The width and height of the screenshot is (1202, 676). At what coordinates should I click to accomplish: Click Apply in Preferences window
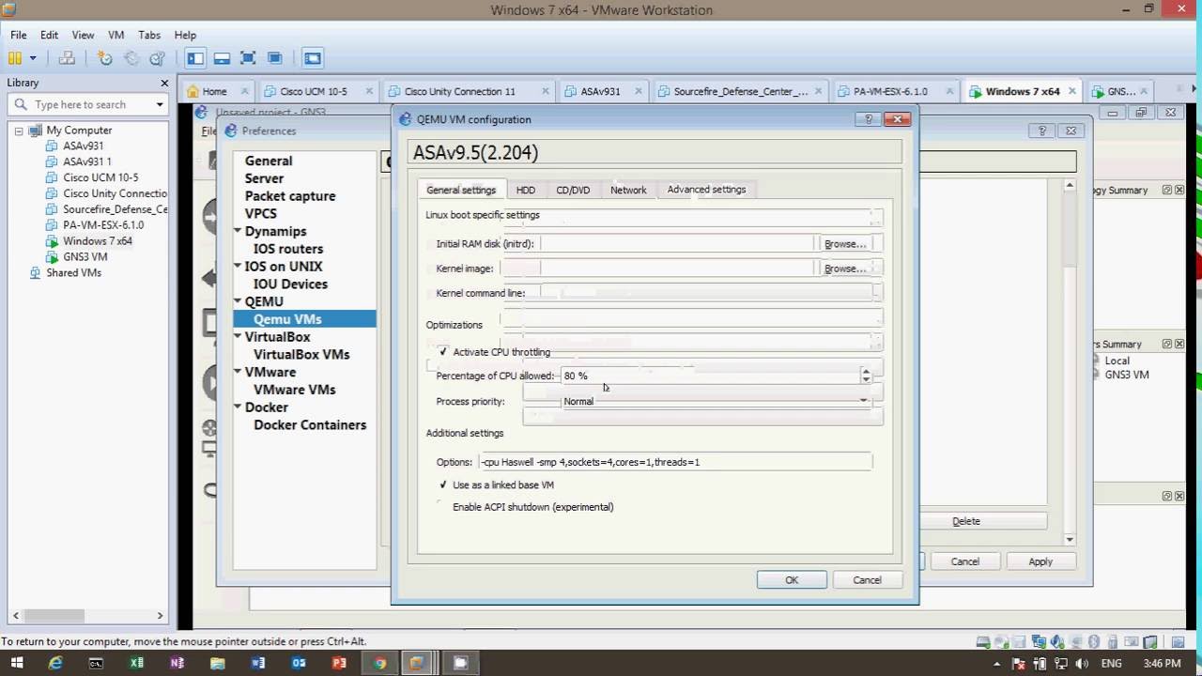(x=1040, y=561)
